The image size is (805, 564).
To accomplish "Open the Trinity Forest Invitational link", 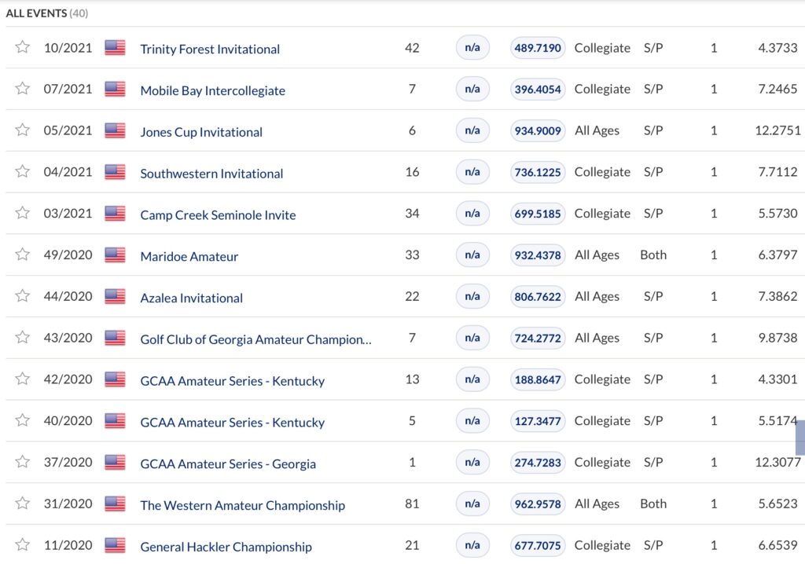I will pyautogui.click(x=210, y=49).
